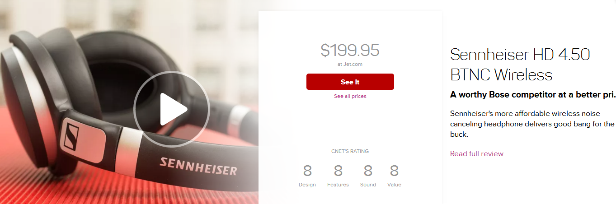Open the Read full review link
Viewport: 616px width, 204px height.
[477, 154]
